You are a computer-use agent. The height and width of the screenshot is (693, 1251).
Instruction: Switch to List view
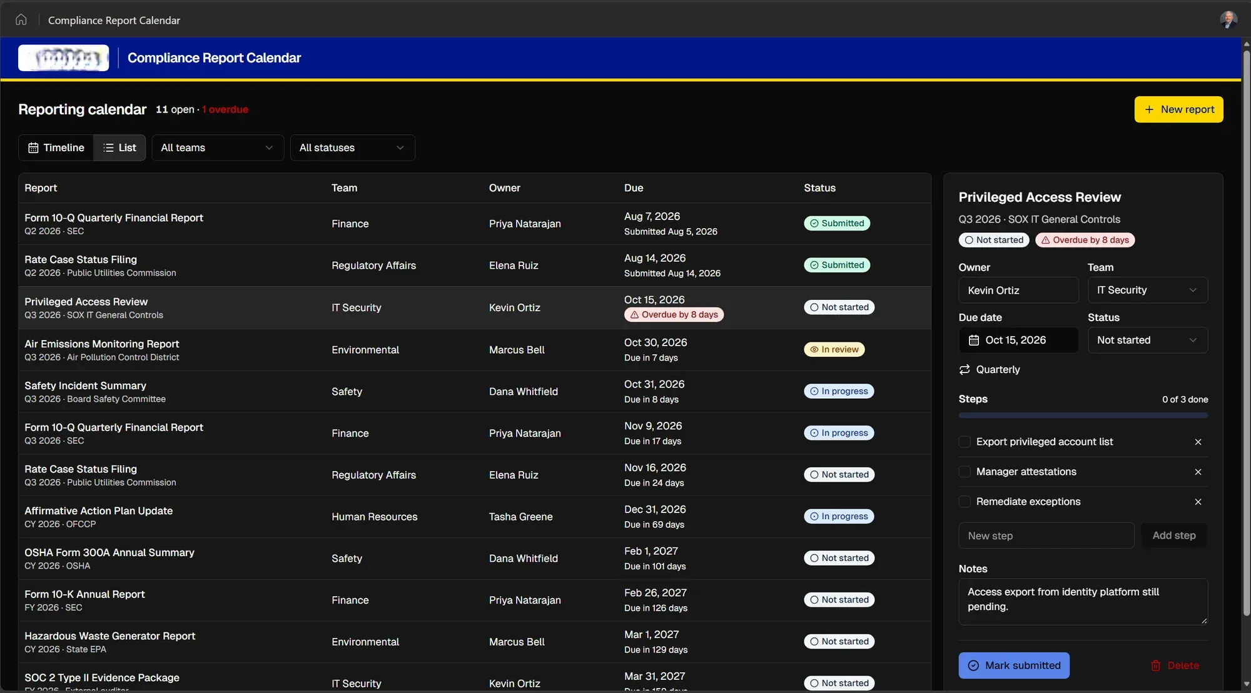click(119, 147)
